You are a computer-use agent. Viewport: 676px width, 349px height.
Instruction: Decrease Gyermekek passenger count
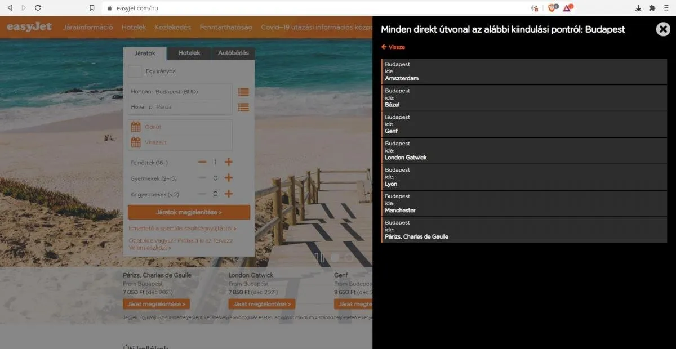pyautogui.click(x=202, y=178)
